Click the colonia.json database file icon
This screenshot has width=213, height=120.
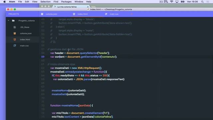(x=15, y=33)
